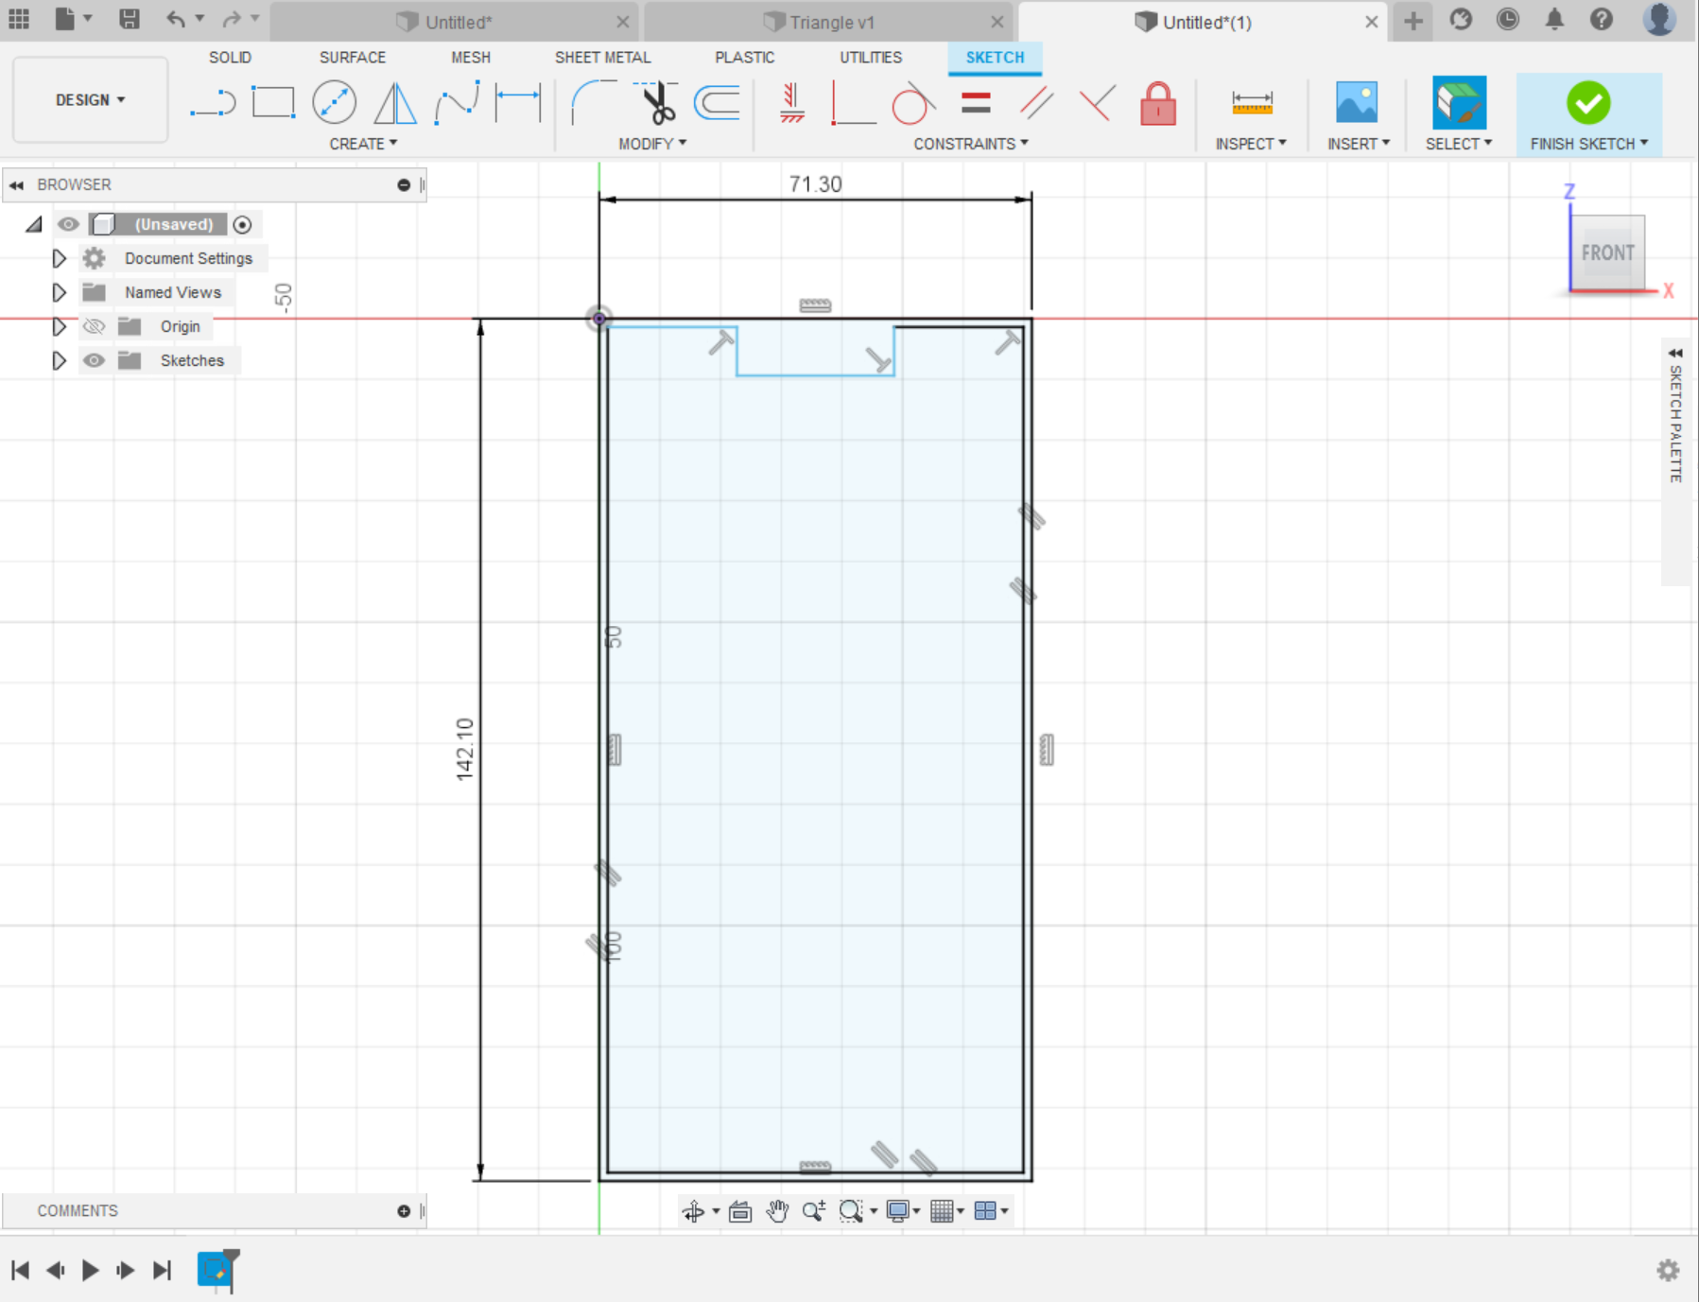Viewport: 1699px width, 1302px height.
Task: Open the INSPECT dropdown menu
Action: point(1251,144)
